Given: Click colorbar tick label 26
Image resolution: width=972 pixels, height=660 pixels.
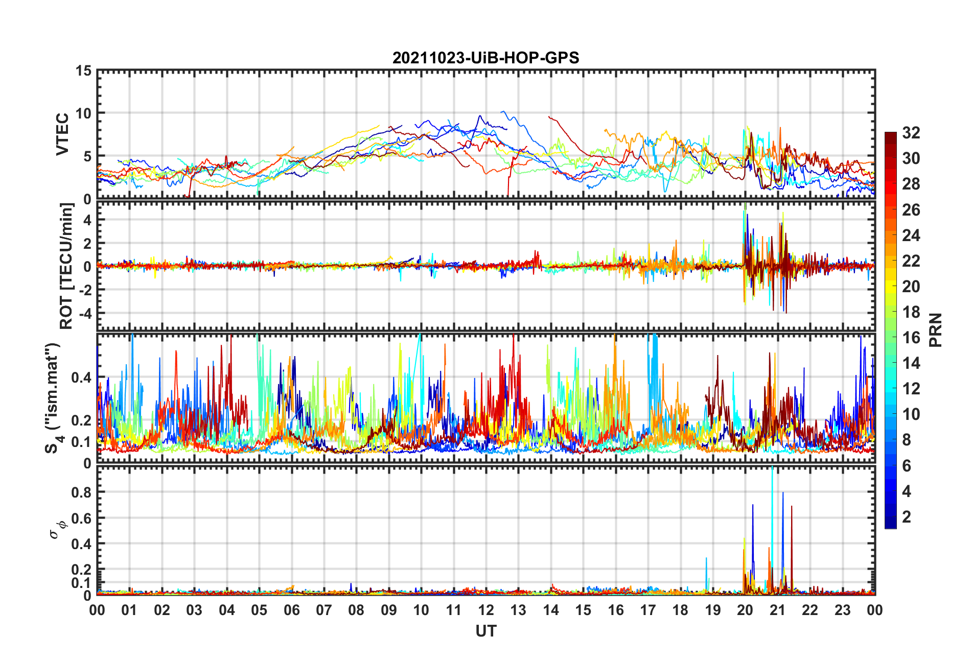Looking at the screenshot, I should coord(911,209).
